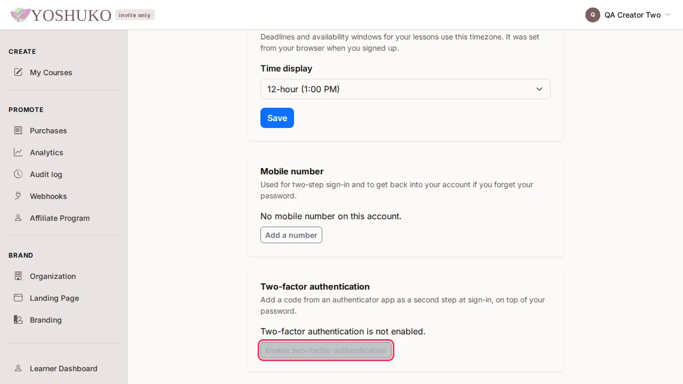The height and width of the screenshot is (384, 683).
Task: Click the Organization building icon
Action: [x=18, y=276]
